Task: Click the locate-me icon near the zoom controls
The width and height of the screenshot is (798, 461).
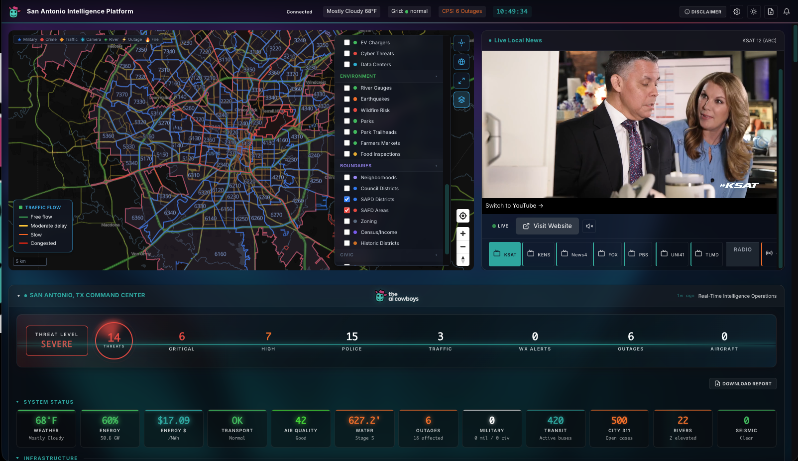Action: [462, 216]
